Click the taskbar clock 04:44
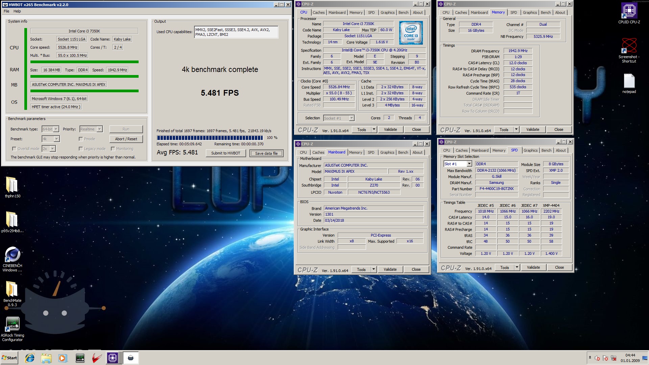 tap(630, 355)
